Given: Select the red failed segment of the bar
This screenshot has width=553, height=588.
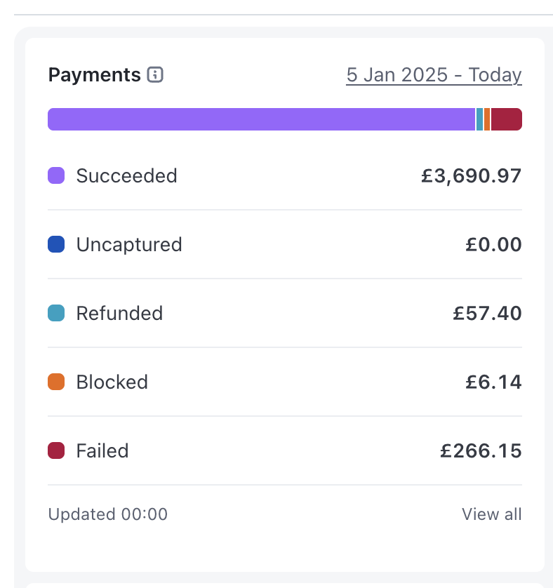Looking at the screenshot, I should [x=506, y=119].
